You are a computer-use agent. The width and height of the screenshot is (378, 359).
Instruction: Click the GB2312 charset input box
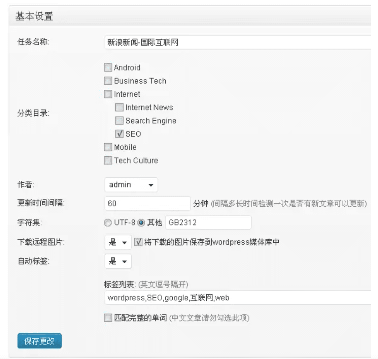[208, 222]
